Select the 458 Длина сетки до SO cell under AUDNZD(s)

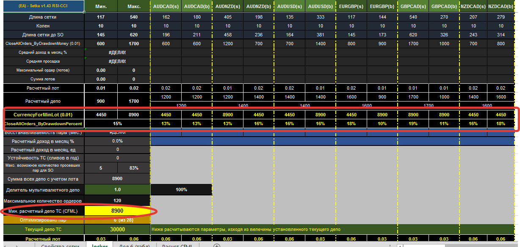[x=227, y=35]
